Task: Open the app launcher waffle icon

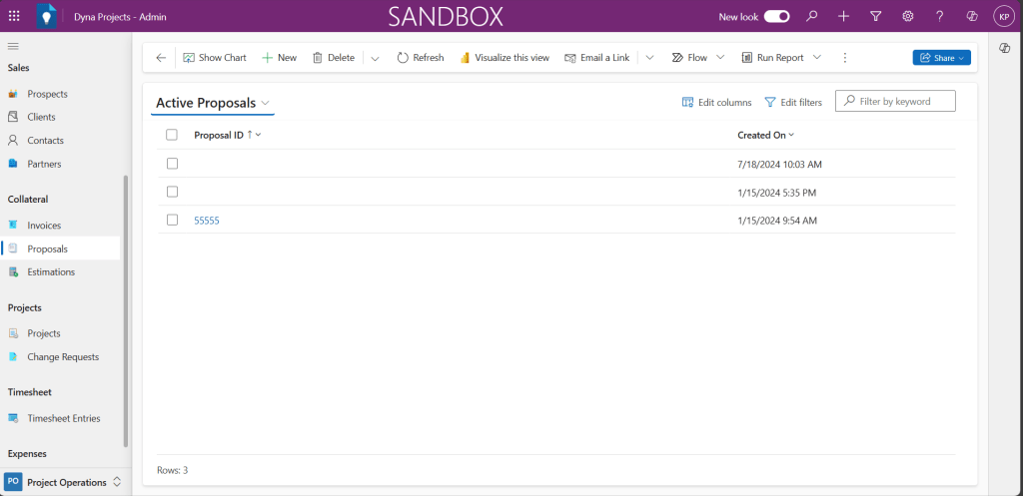Action: pos(14,16)
